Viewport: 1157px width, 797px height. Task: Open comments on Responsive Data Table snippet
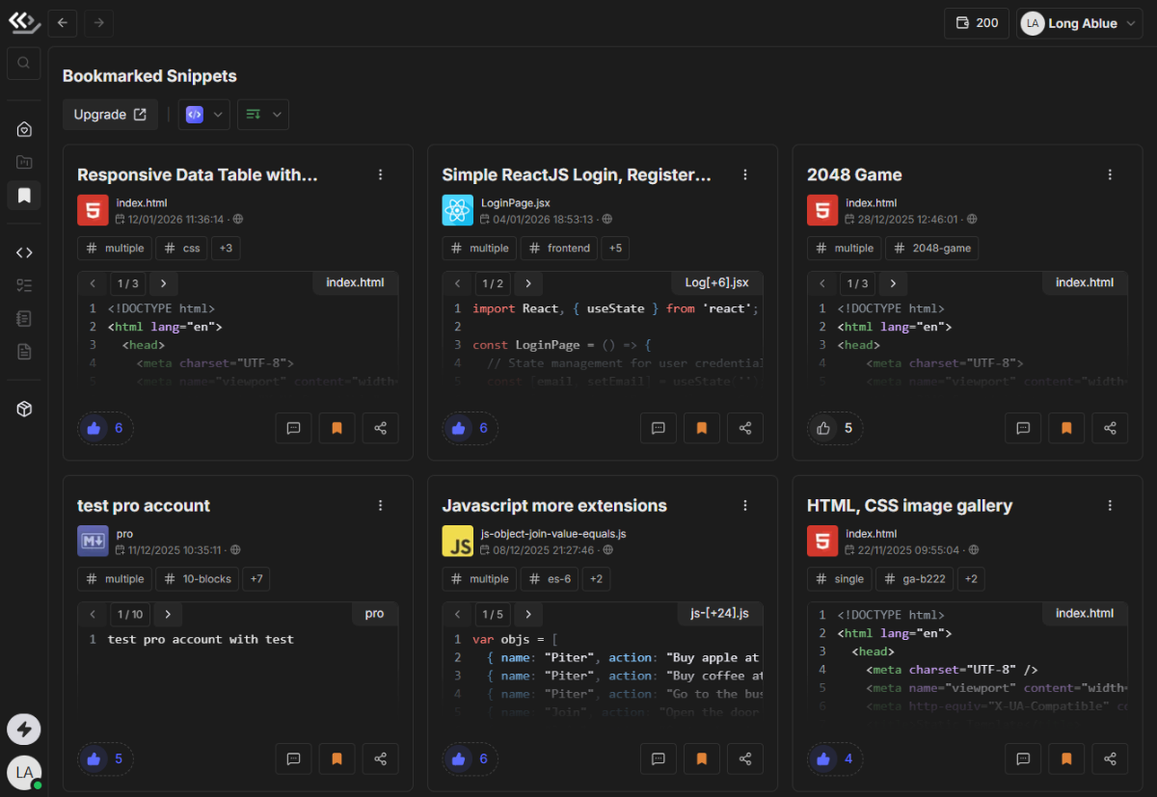[293, 429]
